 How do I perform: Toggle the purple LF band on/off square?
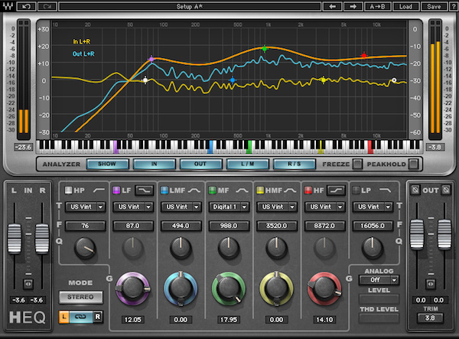116,190
